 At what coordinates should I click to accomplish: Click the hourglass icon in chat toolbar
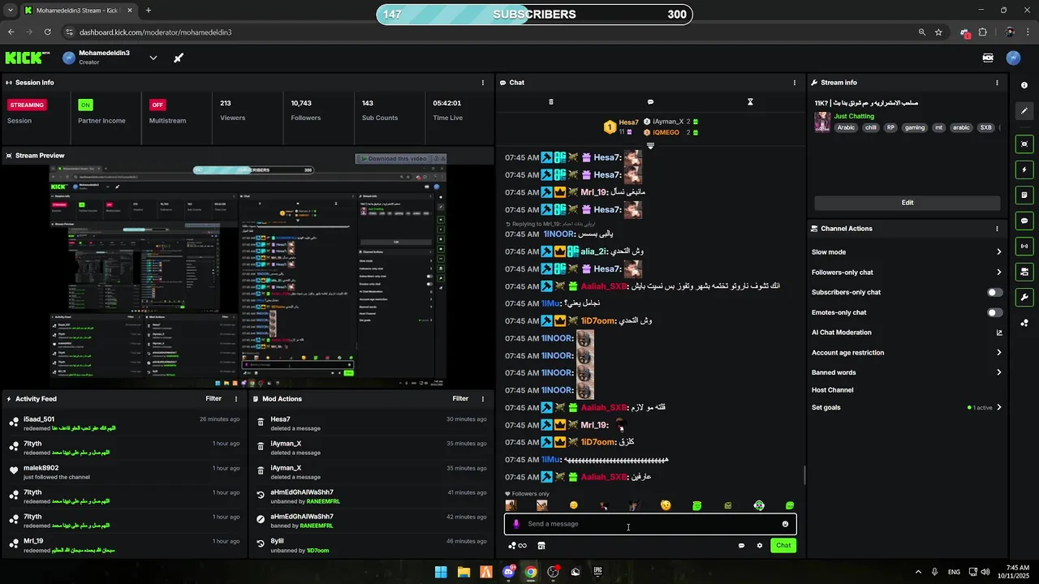point(750,102)
